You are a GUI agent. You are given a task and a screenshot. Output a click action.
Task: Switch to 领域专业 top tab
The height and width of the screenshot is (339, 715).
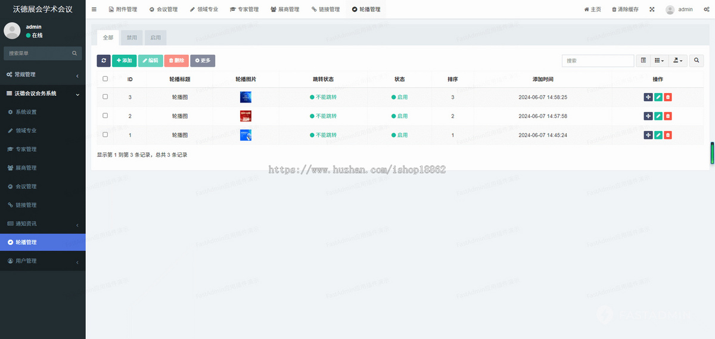click(x=204, y=10)
